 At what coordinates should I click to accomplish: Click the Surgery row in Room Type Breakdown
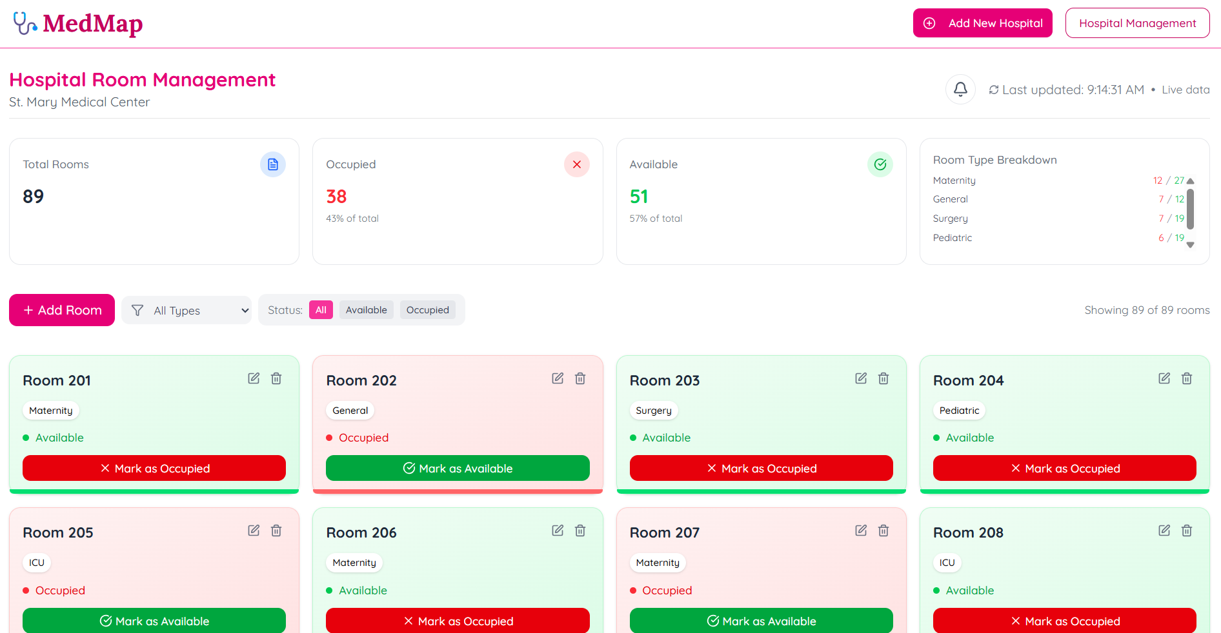coord(1058,219)
